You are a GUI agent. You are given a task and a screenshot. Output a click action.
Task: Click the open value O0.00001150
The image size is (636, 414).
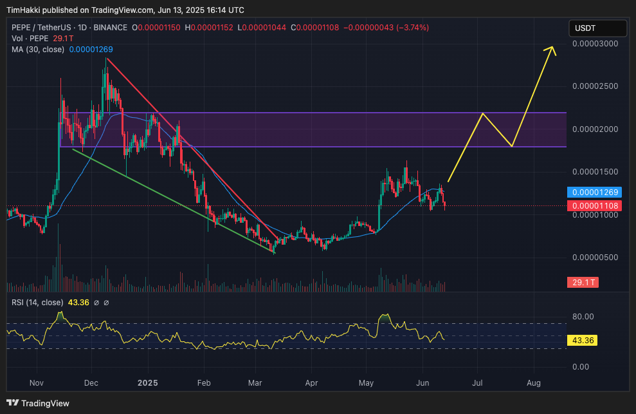click(x=156, y=28)
